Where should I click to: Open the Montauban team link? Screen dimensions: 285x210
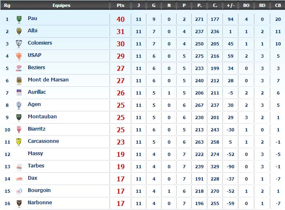pyautogui.click(x=43, y=117)
